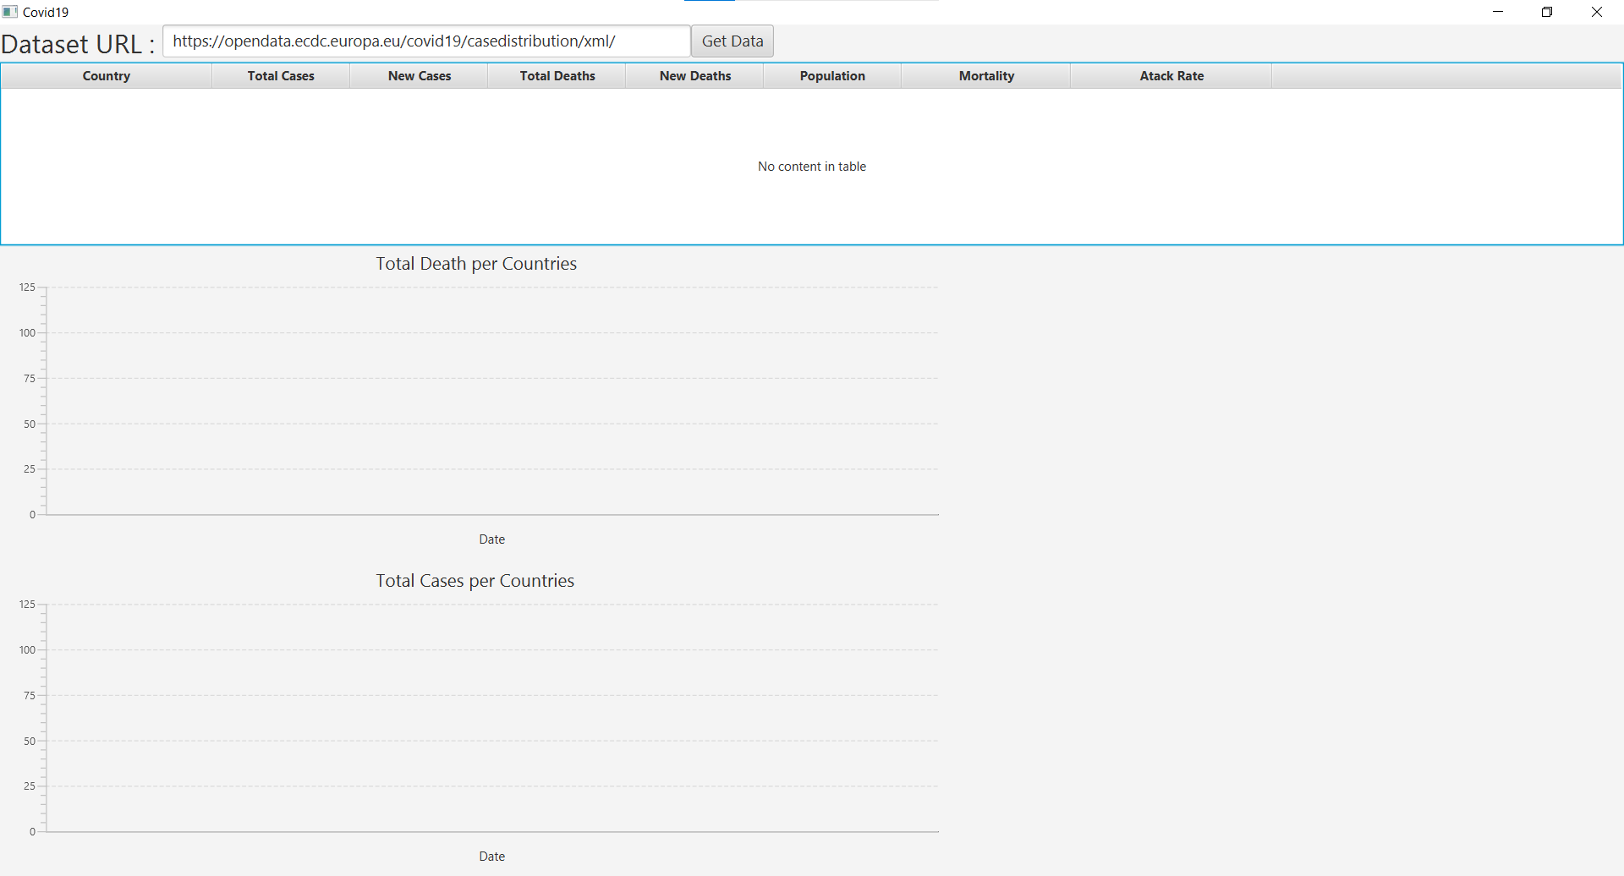Sort the table by Total Deaths column

click(557, 75)
